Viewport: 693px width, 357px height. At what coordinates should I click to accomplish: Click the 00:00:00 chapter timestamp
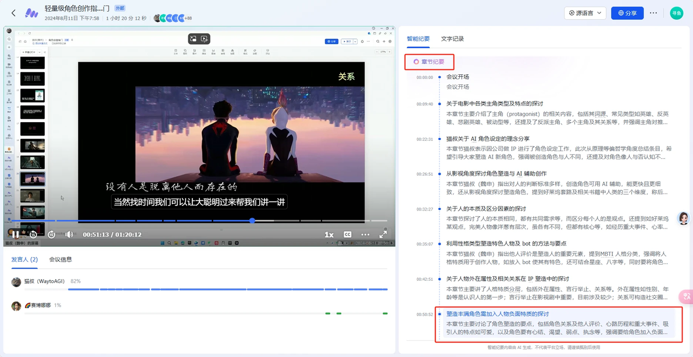425,77
